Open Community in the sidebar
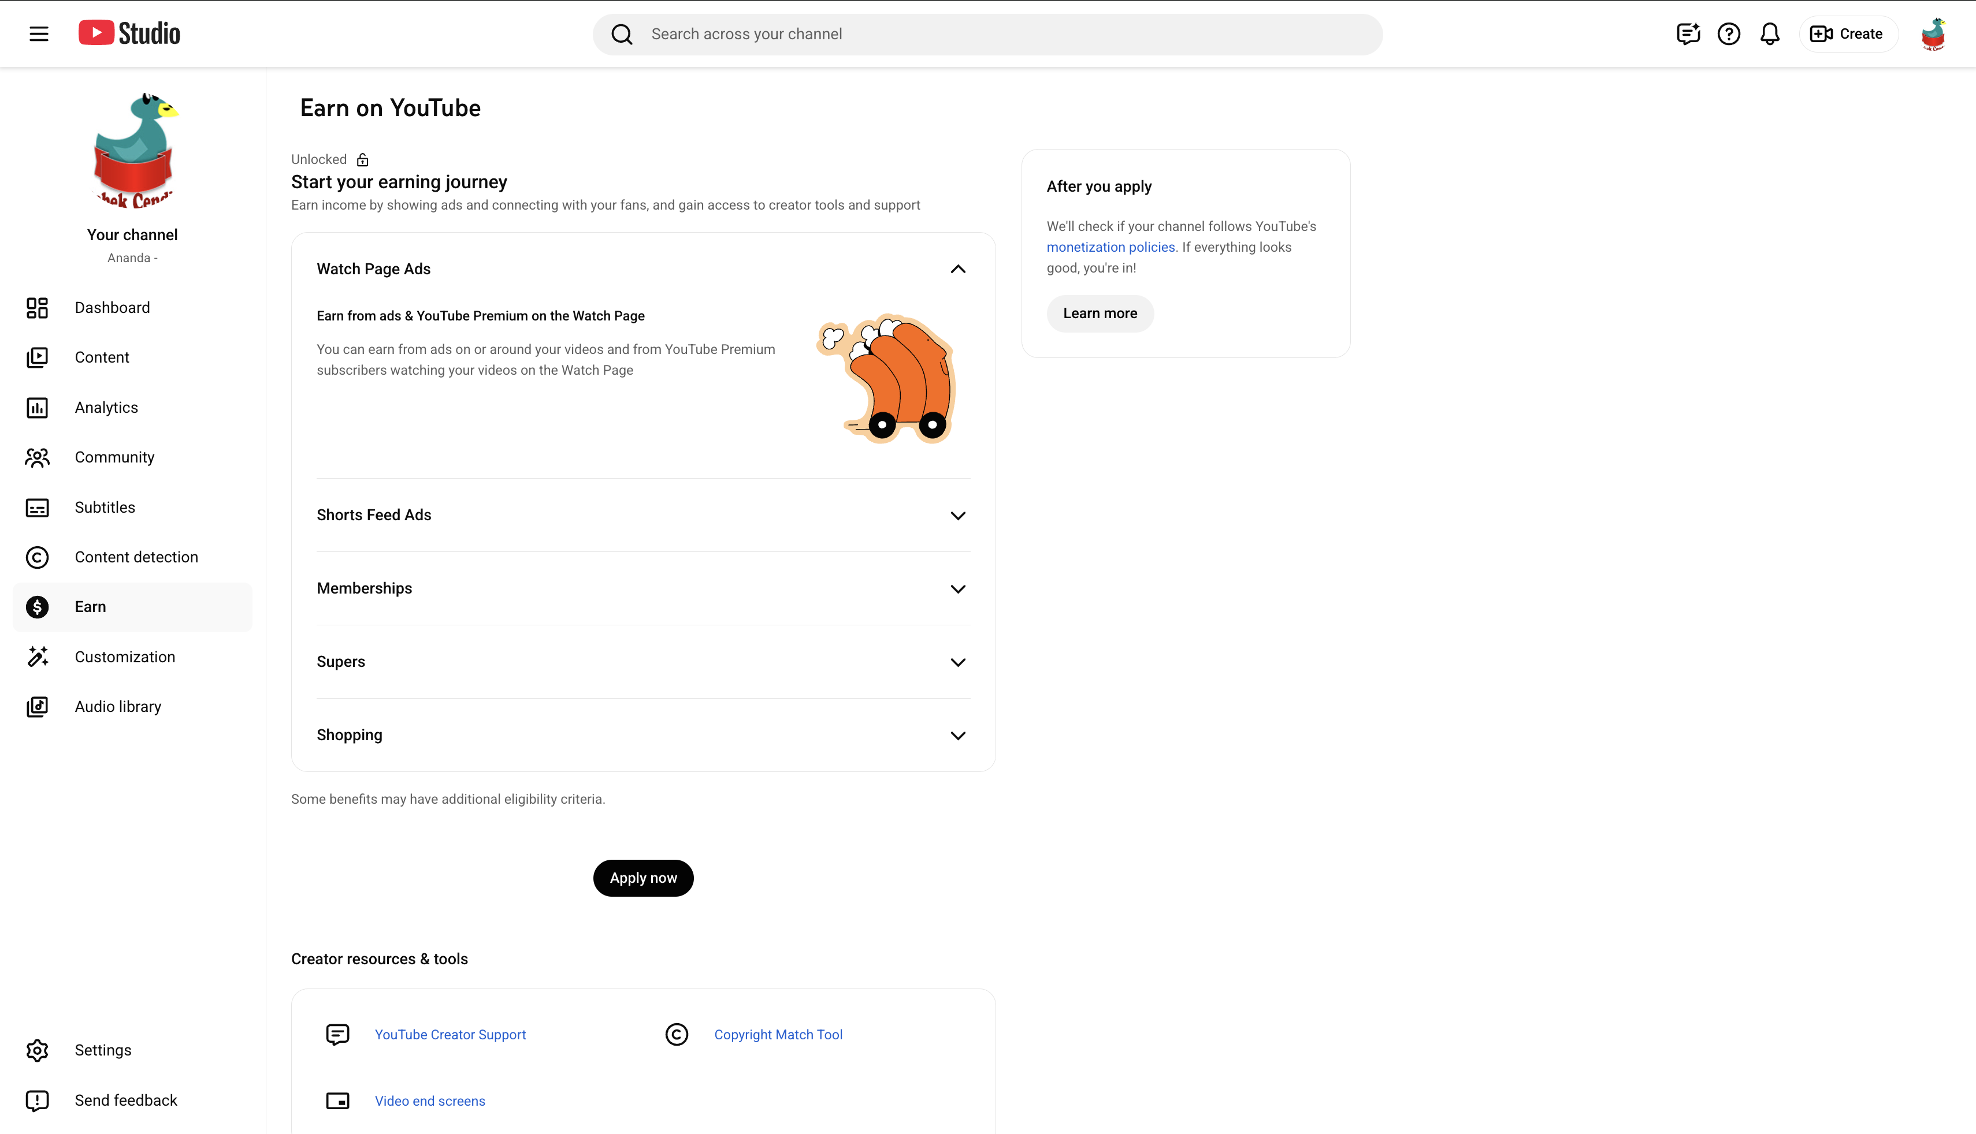 pyautogui.click(x=132, y=457)
